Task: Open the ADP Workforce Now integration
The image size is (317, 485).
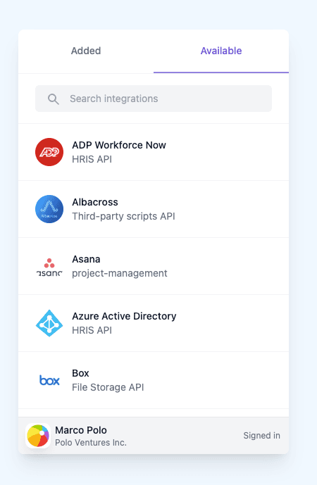Action: (154, 152)
